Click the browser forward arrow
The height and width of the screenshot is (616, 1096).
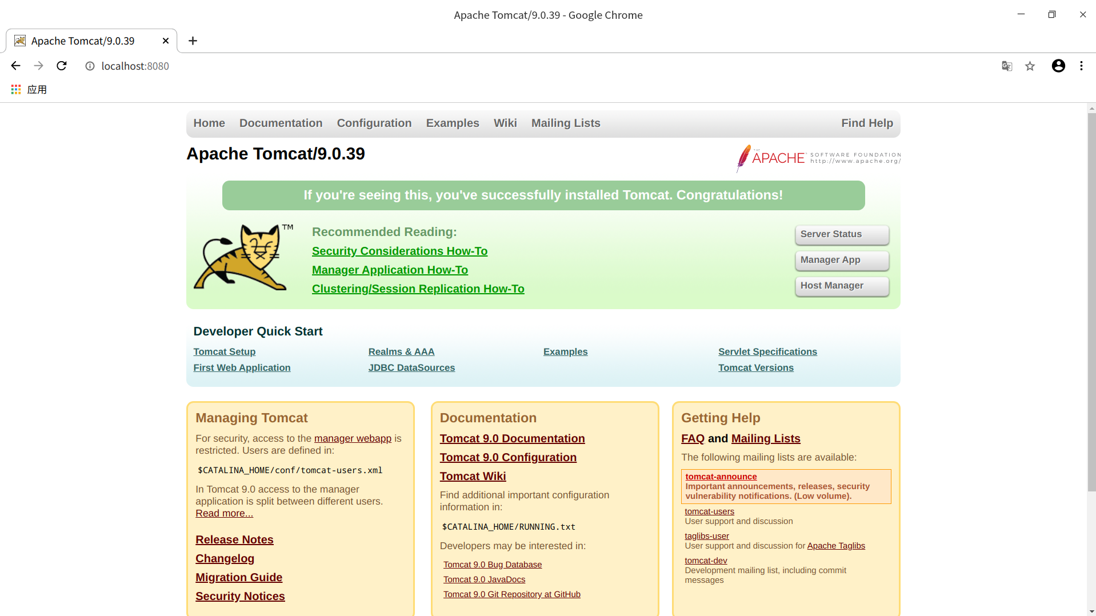coord(38,66)
